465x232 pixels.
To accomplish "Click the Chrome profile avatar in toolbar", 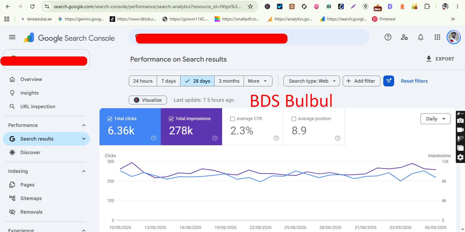I will click(445, 6).
